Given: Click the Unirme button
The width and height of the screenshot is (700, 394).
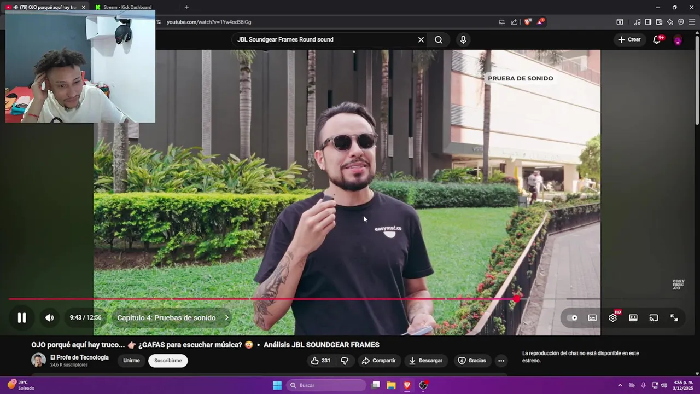Looking at the screenshot, I should pyautogui.click(x=131, y=361).
